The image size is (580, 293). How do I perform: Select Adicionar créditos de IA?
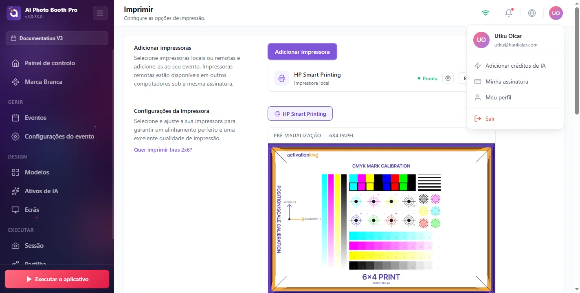click(x=515, y=66)
